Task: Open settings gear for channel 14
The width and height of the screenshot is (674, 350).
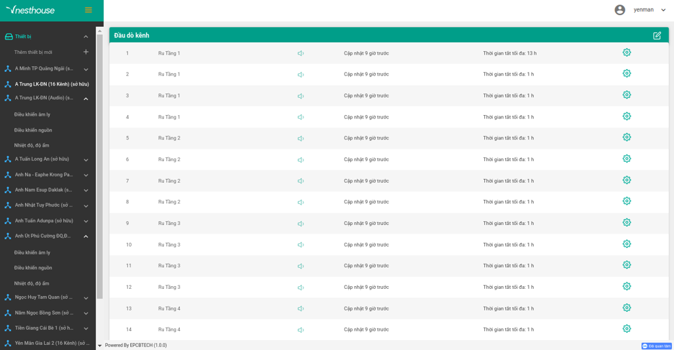Action: coord(627,328)
